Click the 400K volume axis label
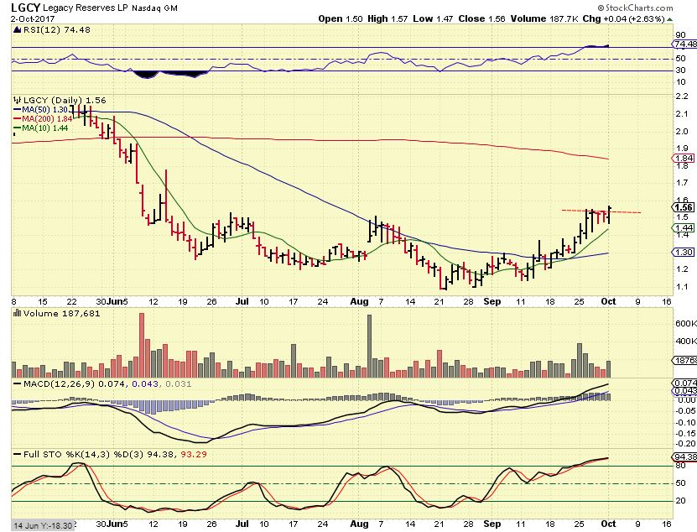This screenshot has height=532, width=697. point(685,341)
